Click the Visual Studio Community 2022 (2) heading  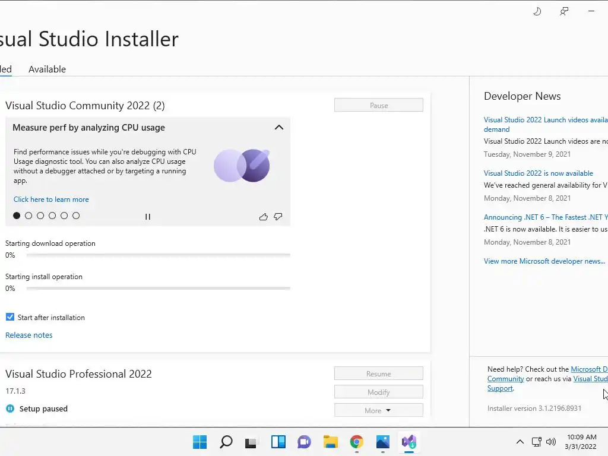pyautogui.click(x=85, y=106)
